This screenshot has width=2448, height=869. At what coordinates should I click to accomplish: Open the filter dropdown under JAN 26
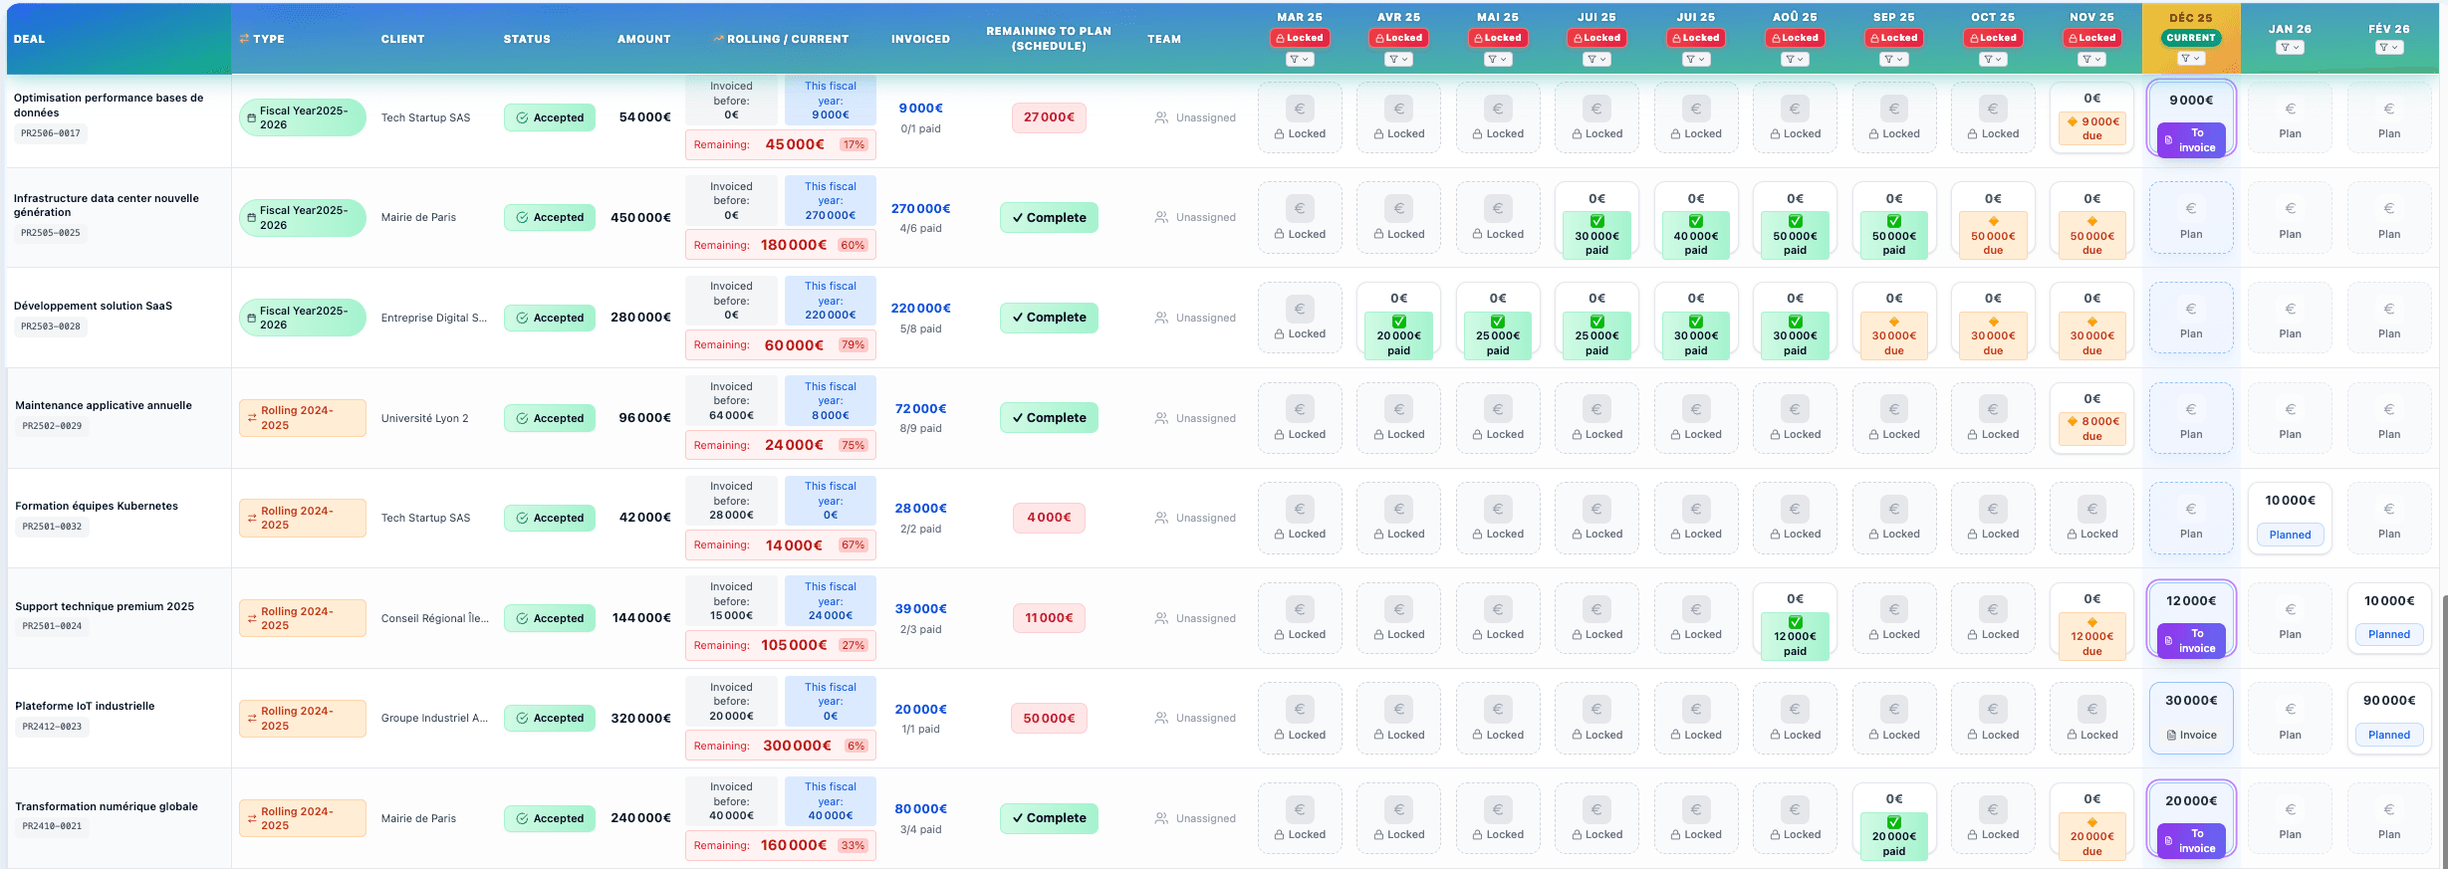pos(2290,48)
